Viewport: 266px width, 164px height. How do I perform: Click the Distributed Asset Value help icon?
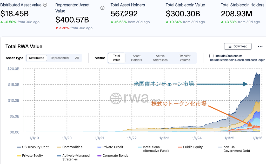tap(45, 5)
